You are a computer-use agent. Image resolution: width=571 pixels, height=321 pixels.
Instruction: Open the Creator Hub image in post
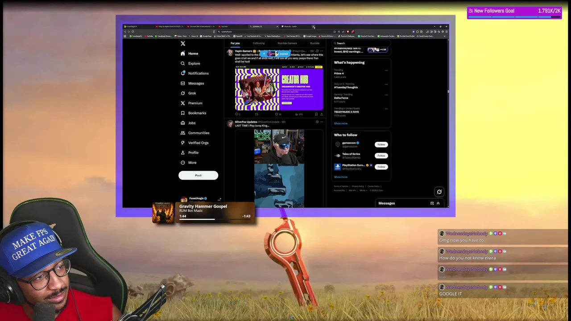pos(279,88)
